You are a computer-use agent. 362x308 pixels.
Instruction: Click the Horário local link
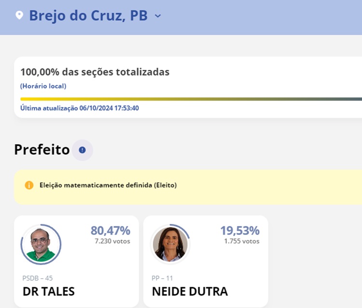pos(43,86)
